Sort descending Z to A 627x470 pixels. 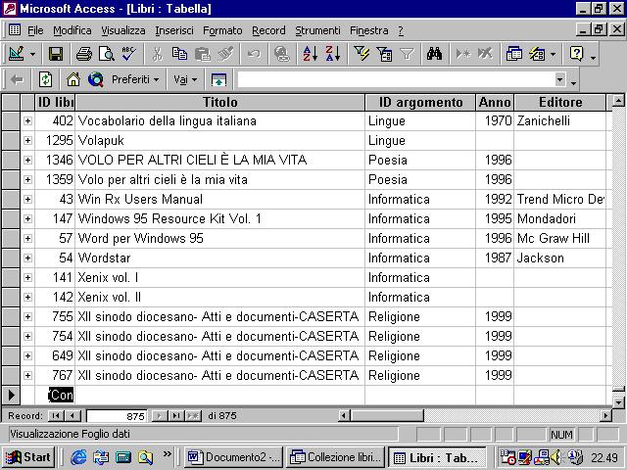pos(333,54)
